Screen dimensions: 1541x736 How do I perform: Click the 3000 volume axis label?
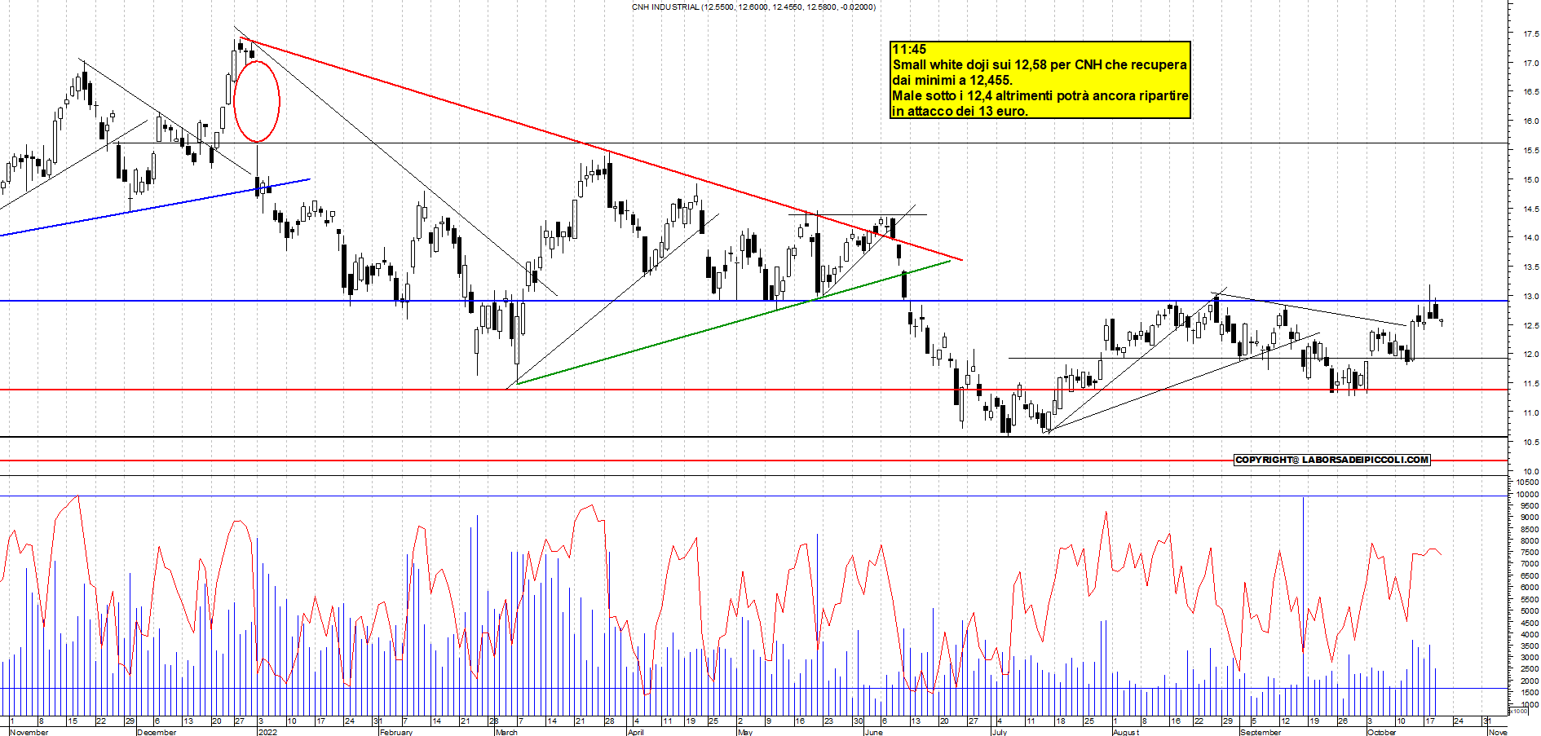[x=1530, y=658]
